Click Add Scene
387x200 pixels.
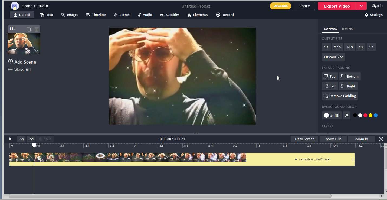pyautogui.click(x=22, y=62)
